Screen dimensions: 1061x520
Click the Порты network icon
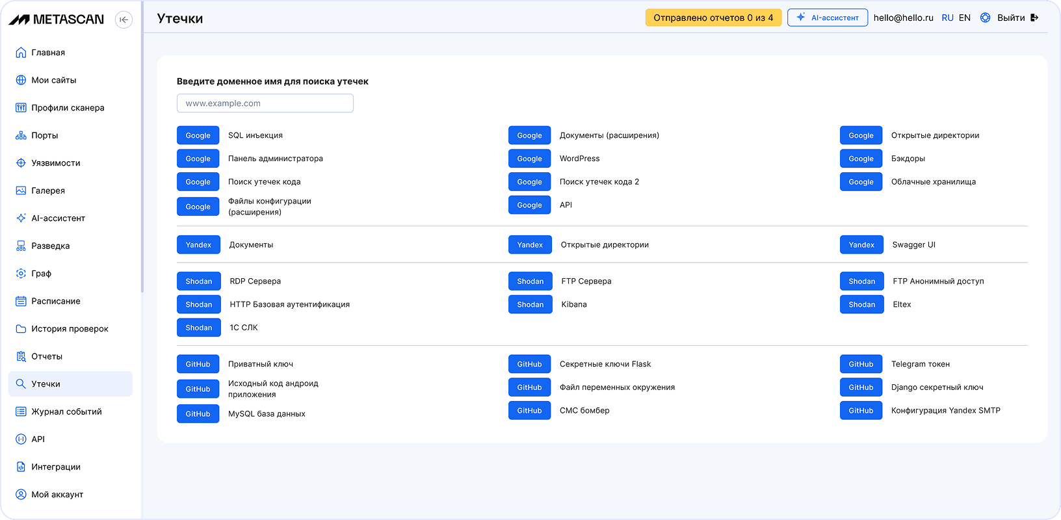[21, 135]
